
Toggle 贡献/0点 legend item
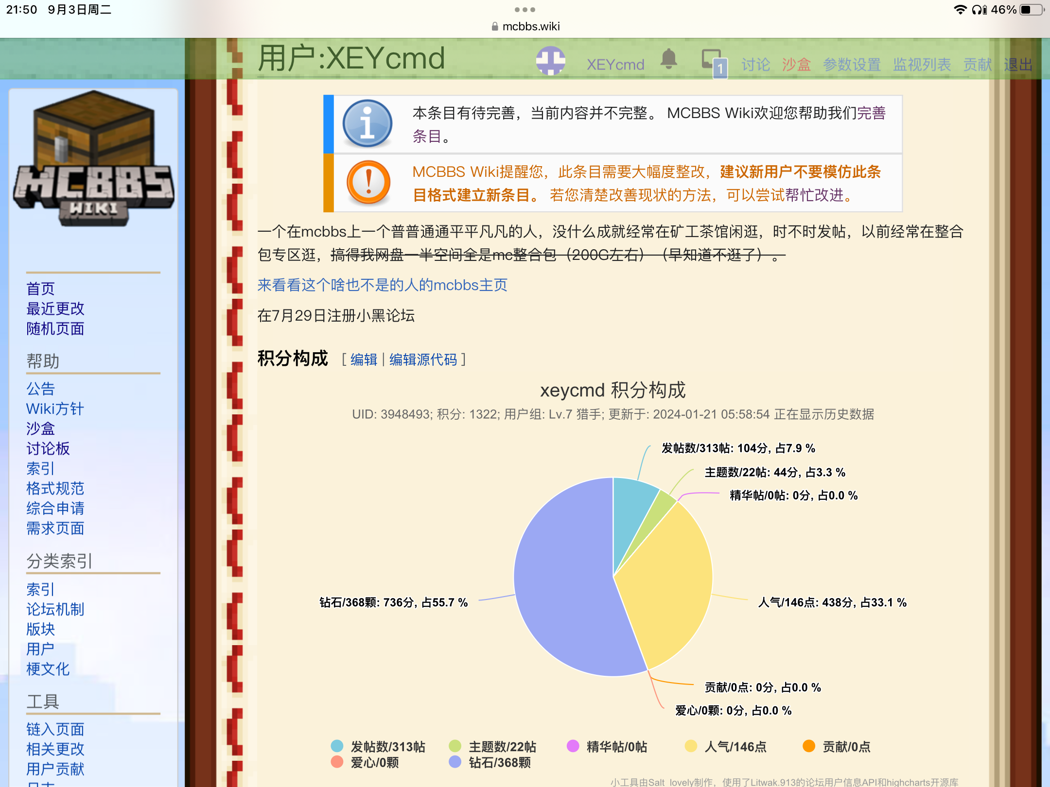pyautogui.click(x=836, y=747)
